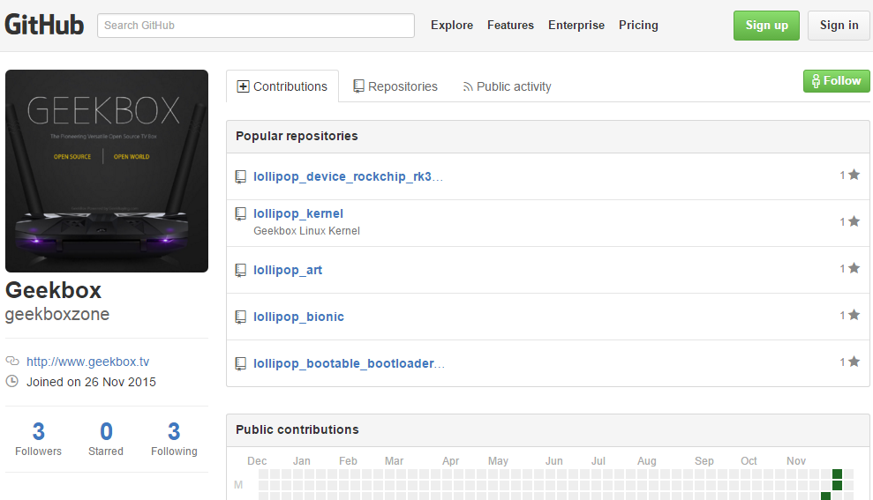
Task: Click the repo icon next to lollipop_bootable_bootloader
Action: (240, 363)
